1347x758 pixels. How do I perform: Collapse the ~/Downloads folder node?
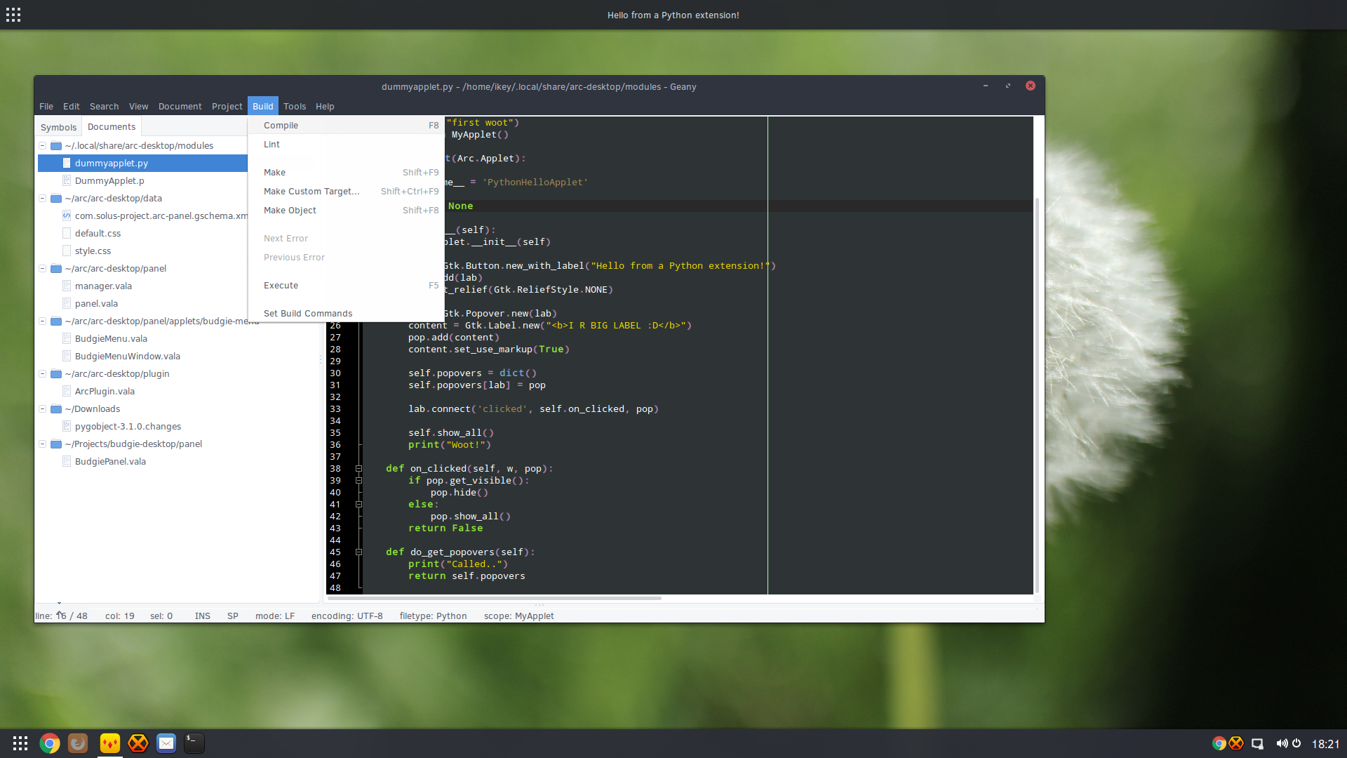pyautogui.click(x=43, y=409)
